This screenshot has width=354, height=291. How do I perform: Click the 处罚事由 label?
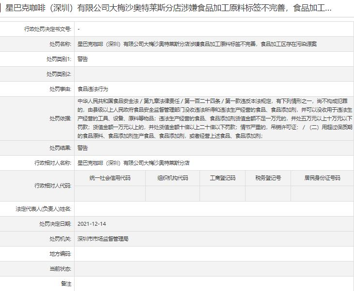click(60, 89)
